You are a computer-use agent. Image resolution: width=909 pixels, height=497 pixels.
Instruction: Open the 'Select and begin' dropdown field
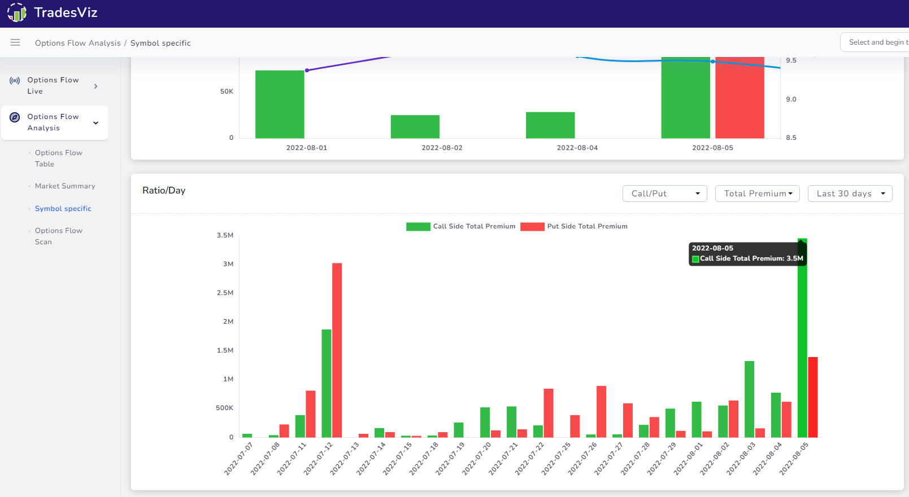tap(875, 42)
